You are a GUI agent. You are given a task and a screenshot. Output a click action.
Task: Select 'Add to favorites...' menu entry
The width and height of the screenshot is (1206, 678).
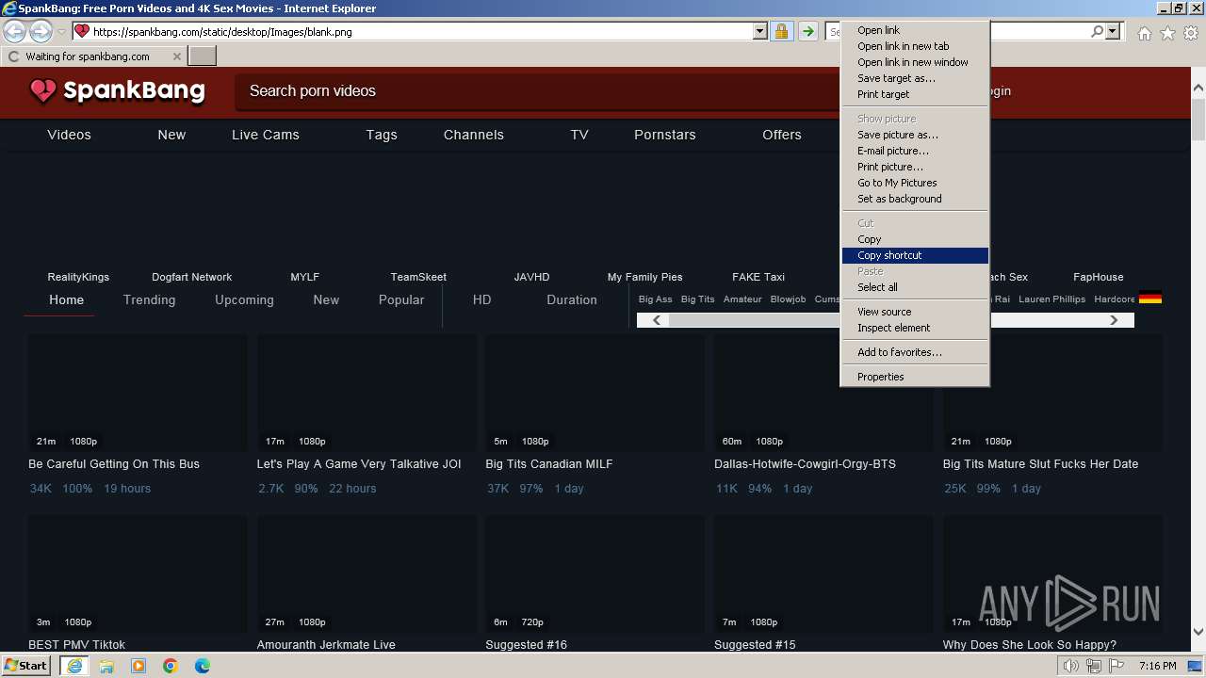point(914,352)
